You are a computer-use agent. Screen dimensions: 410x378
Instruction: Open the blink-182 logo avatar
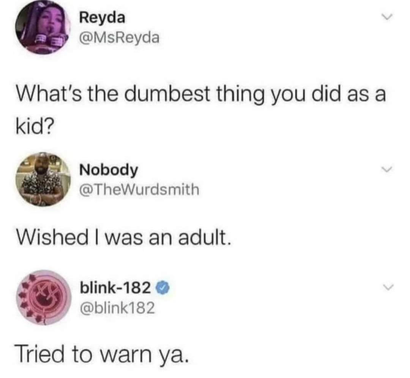tap(44, 297)
